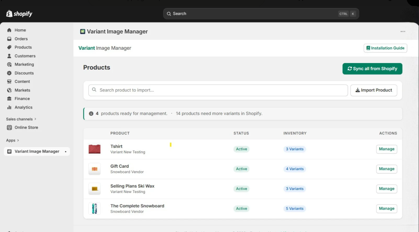Open the Selling Plans Ski Wax thumbnail
Screen dimensions: 419x232
coord(94,189)
